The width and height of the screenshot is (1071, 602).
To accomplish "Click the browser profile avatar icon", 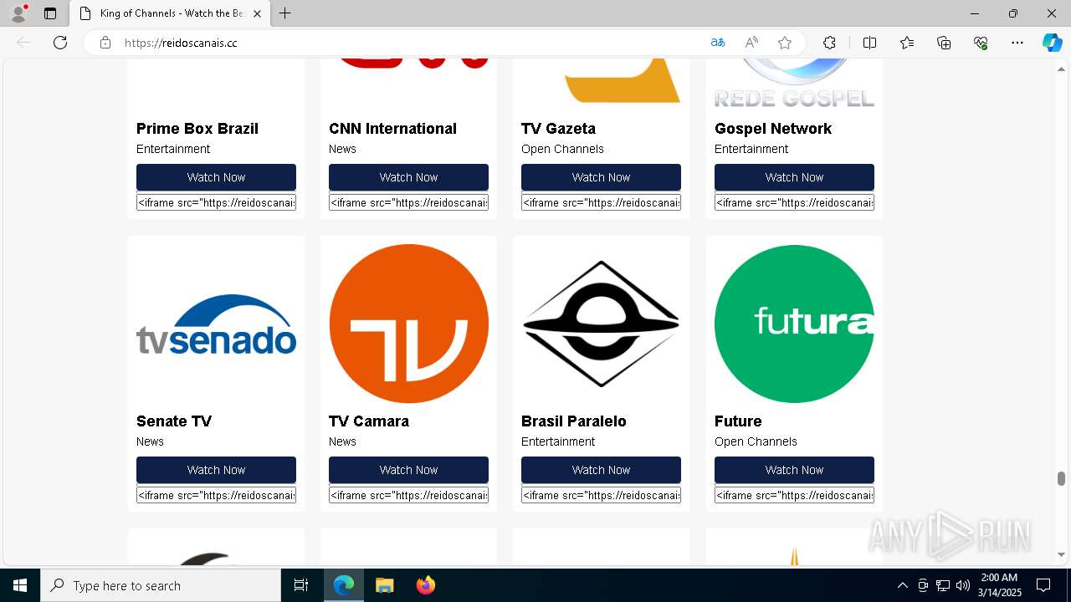I will pos(18,13).
